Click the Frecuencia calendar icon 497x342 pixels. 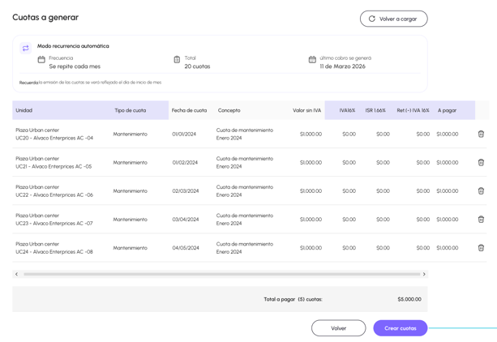[x=41, y=60]
